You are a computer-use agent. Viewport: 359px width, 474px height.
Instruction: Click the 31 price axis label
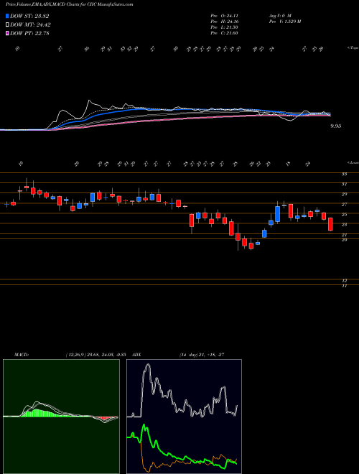tap(344, 184)
